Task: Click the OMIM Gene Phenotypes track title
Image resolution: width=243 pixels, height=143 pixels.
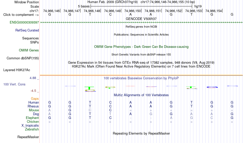Action: pos(141,47)
